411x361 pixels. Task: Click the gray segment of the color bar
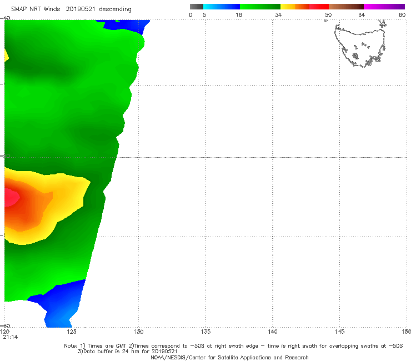[197, 7]
